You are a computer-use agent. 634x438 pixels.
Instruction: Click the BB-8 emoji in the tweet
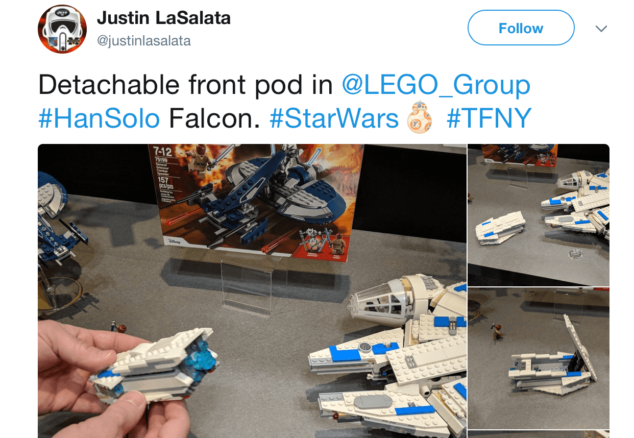pos(419,117)
